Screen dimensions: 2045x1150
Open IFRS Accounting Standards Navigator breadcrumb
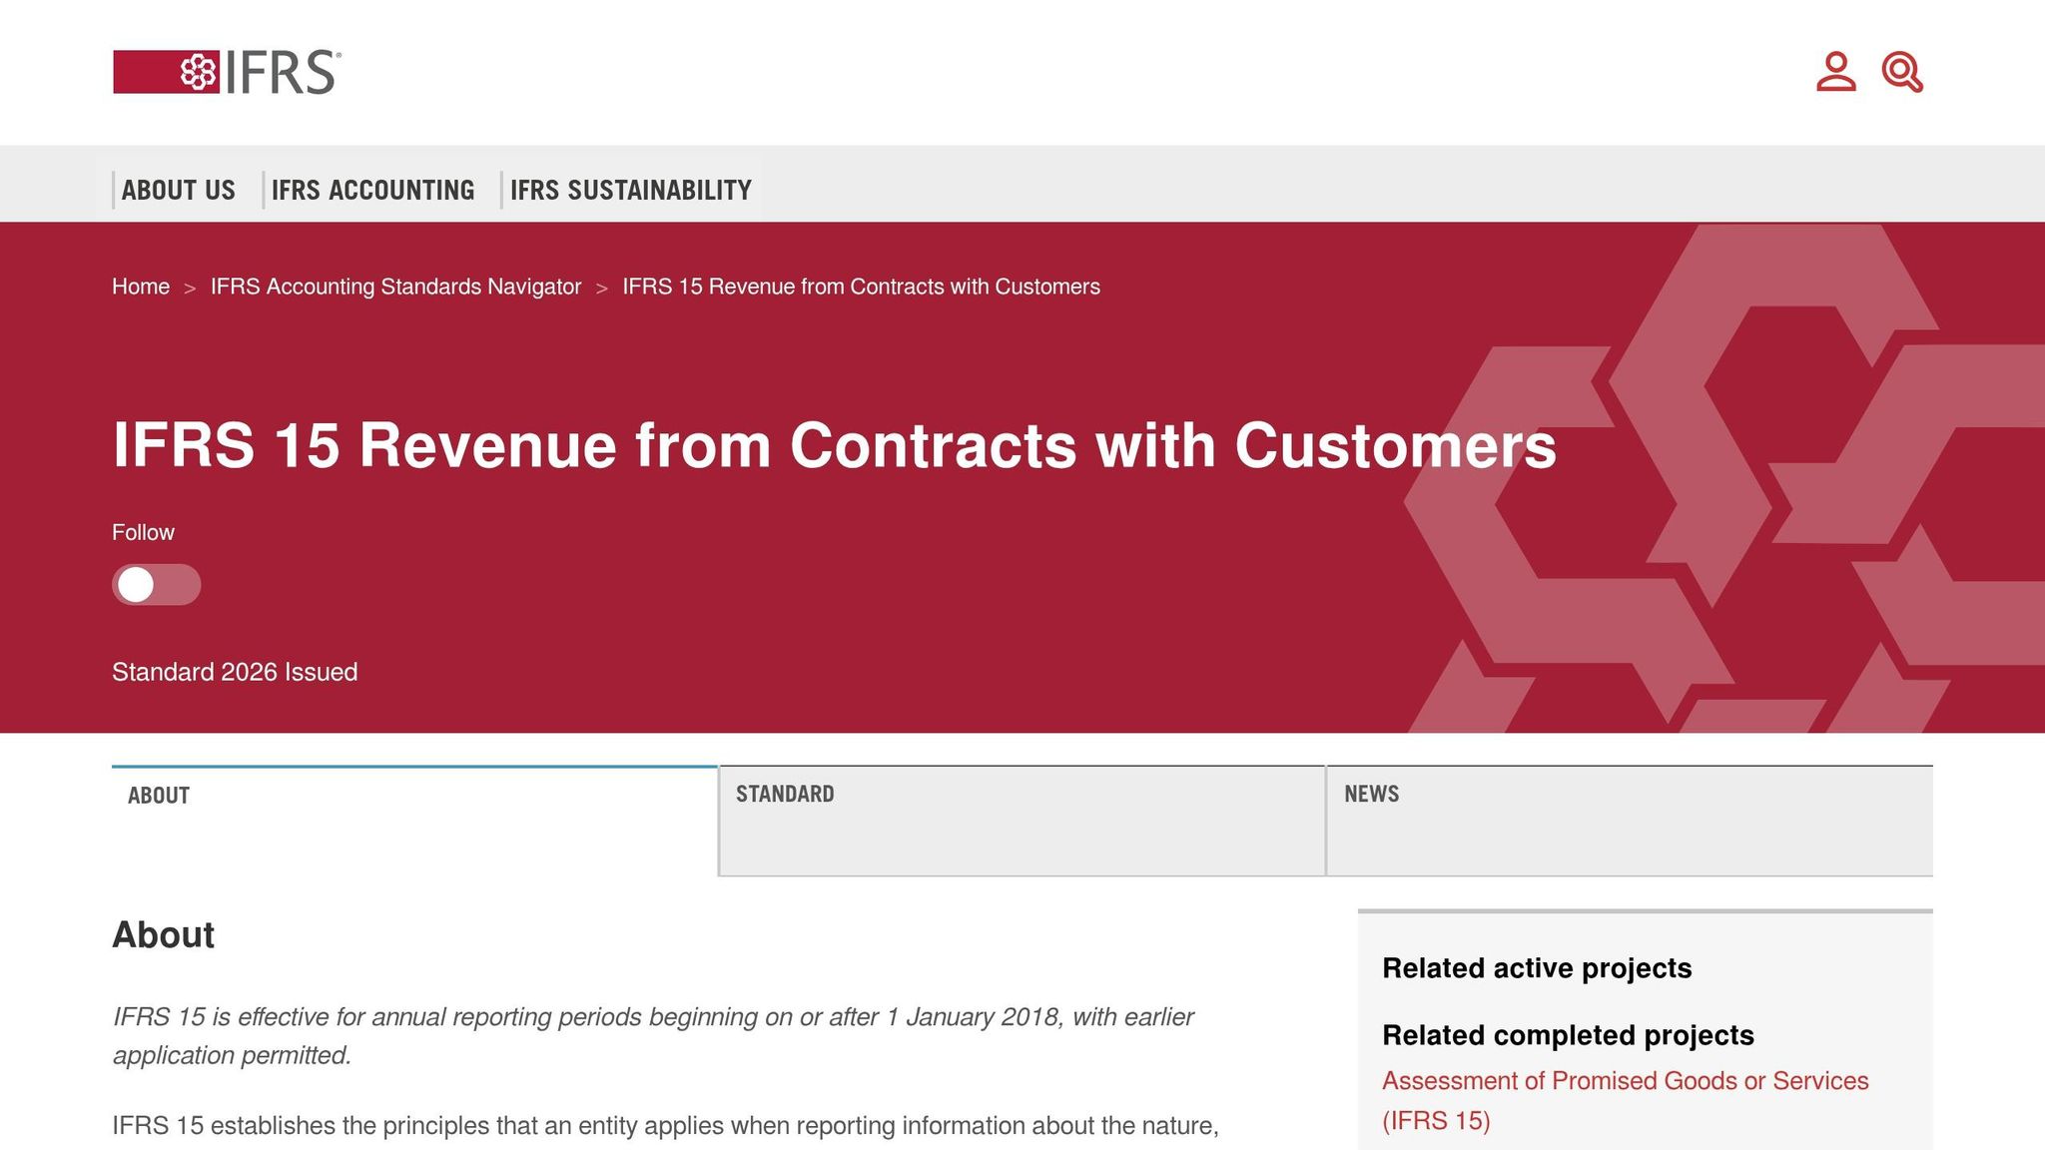(x=394, y=287)
